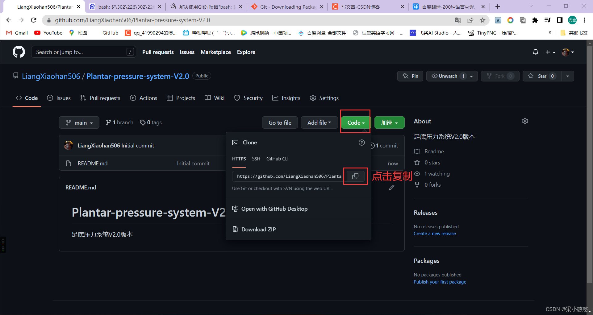
Task: Open the LiangXiaohan506 owner link
Action: tap(51, 76)
